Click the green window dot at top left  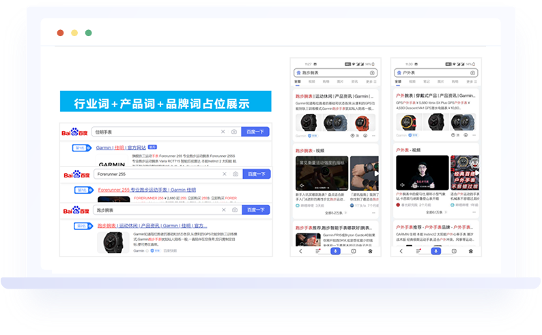coord(89,33)
